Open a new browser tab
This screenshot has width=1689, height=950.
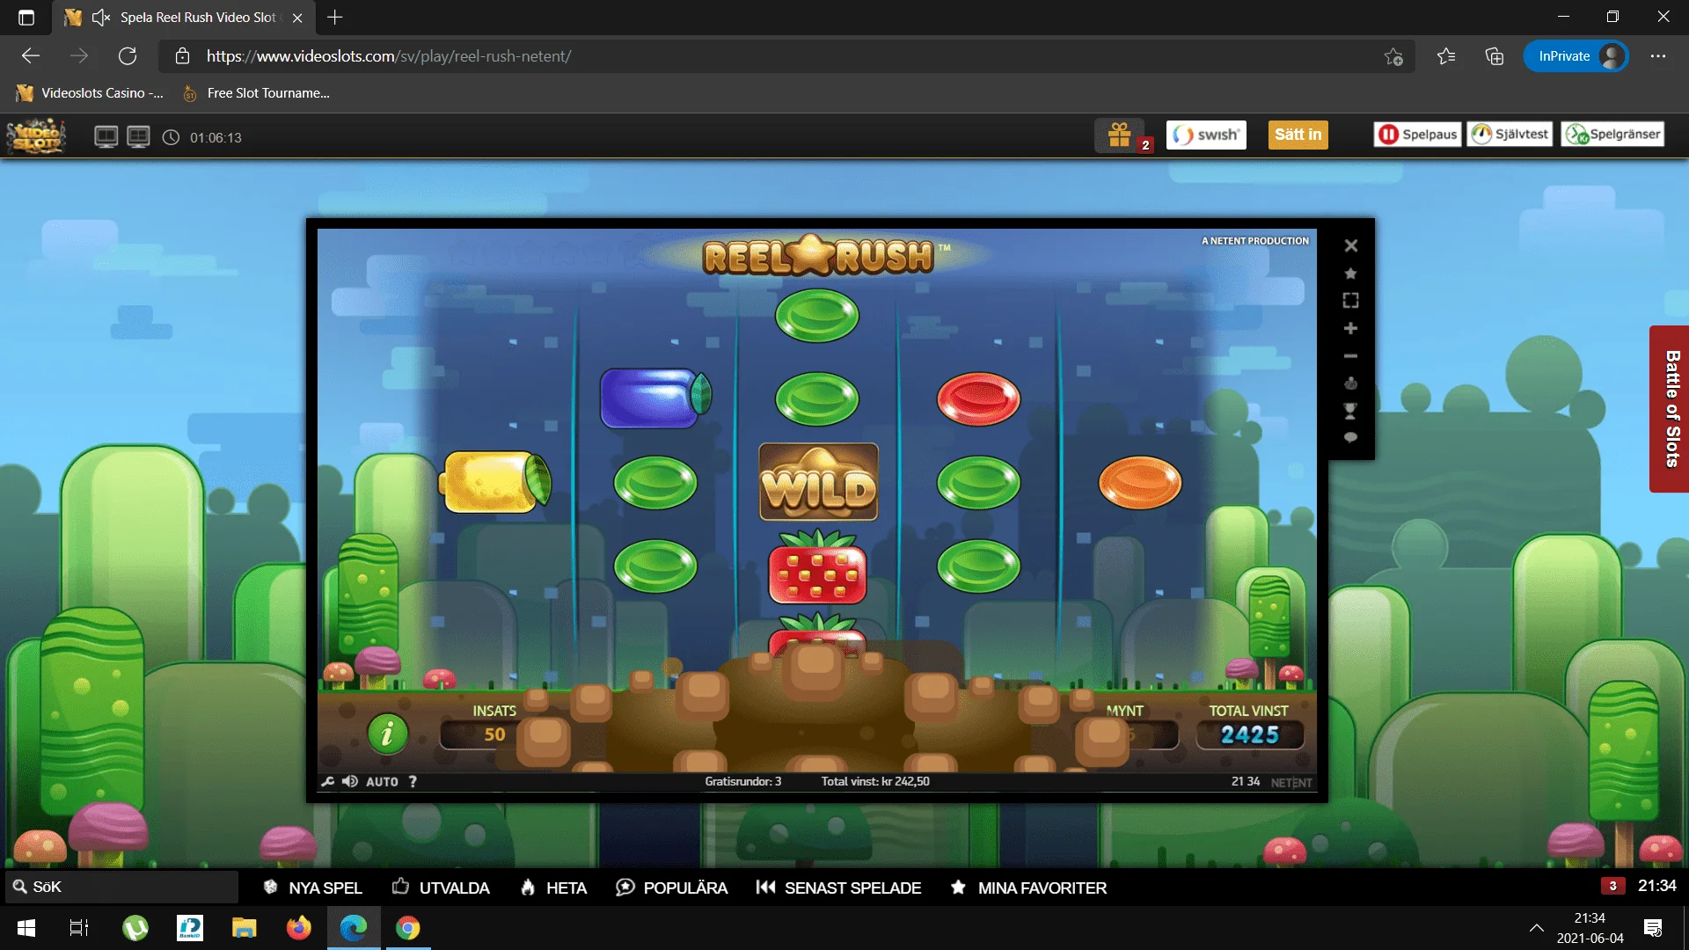point(335,18)
